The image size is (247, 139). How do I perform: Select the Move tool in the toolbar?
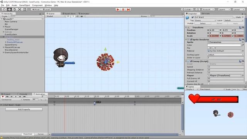tap(9, 9)
